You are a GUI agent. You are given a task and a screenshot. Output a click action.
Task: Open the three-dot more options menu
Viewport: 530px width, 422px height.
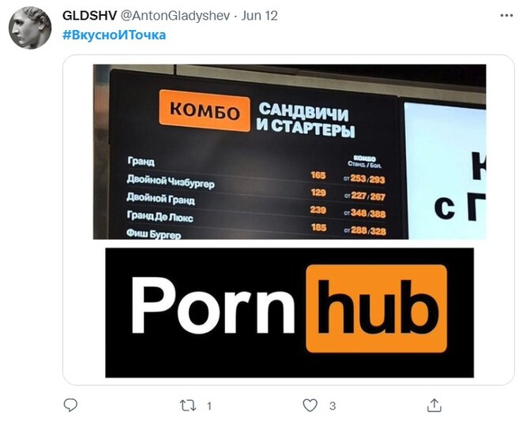click(x=506, y=16)
